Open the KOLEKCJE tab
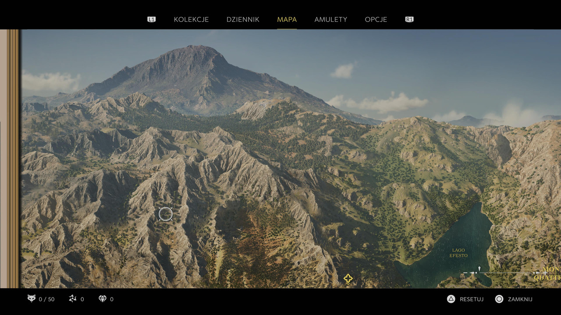Image resolution: width=561 pixels, height=315 pixels. click(x=191, y=19)
